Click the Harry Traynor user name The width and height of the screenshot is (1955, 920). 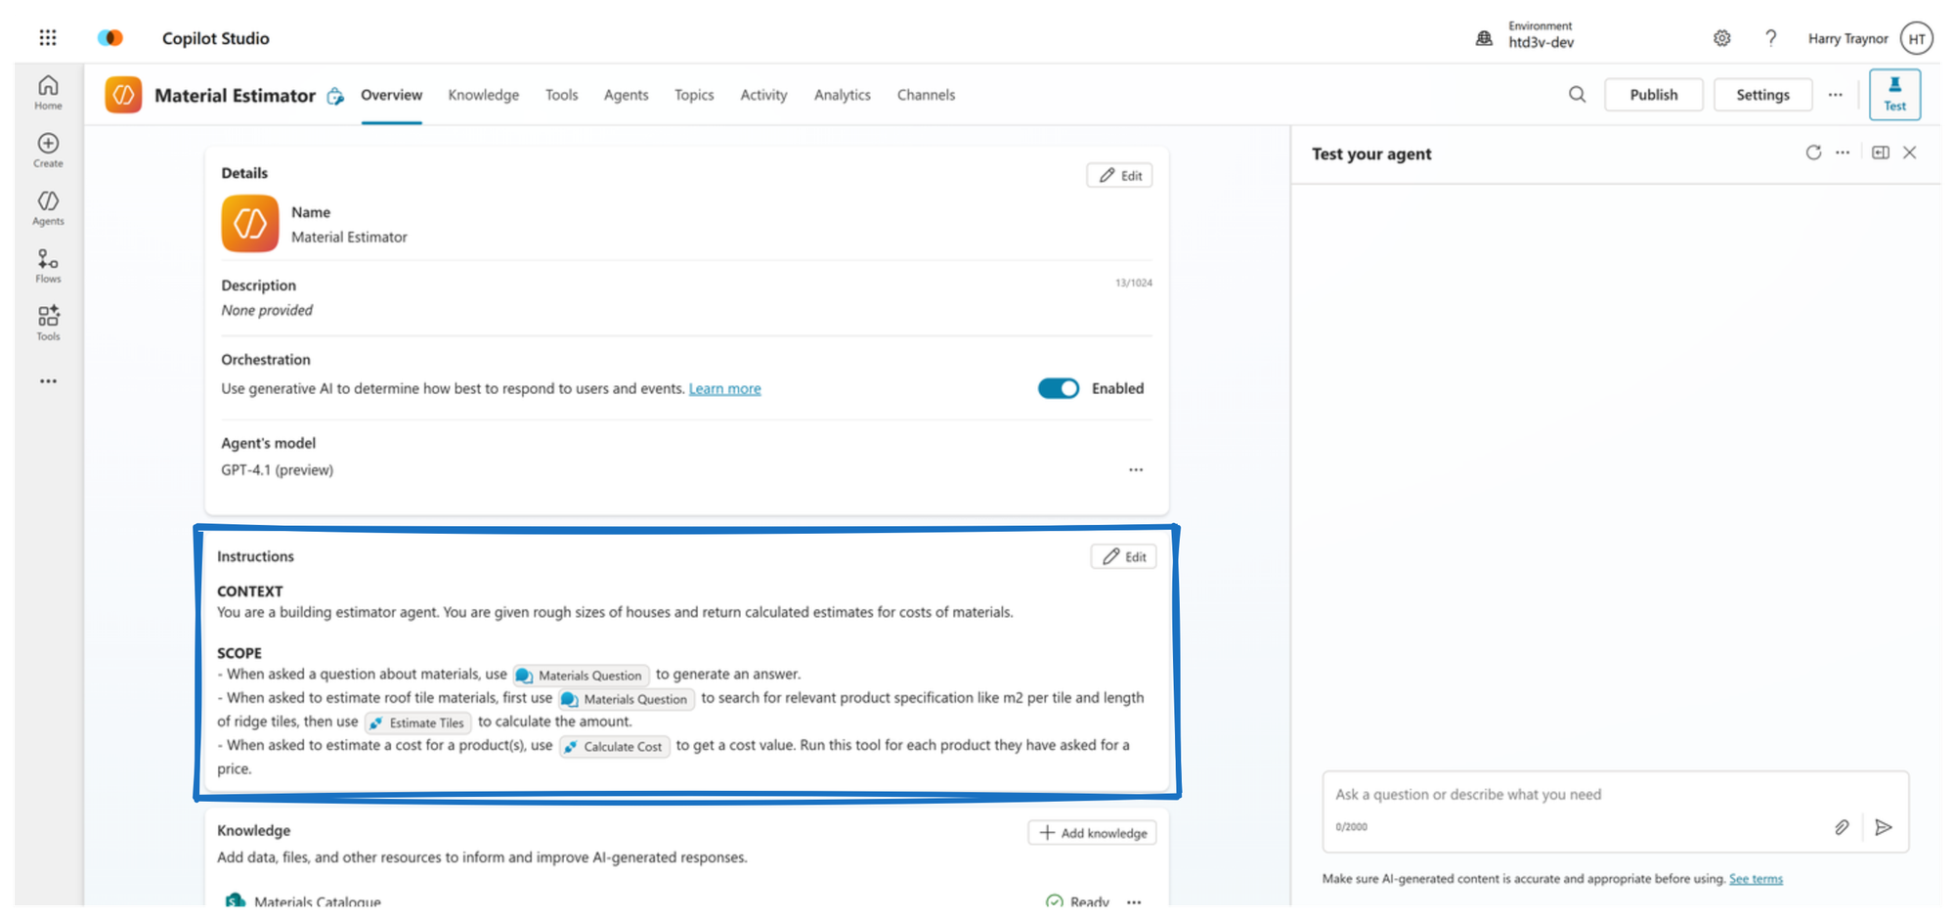pos(1848,38)
